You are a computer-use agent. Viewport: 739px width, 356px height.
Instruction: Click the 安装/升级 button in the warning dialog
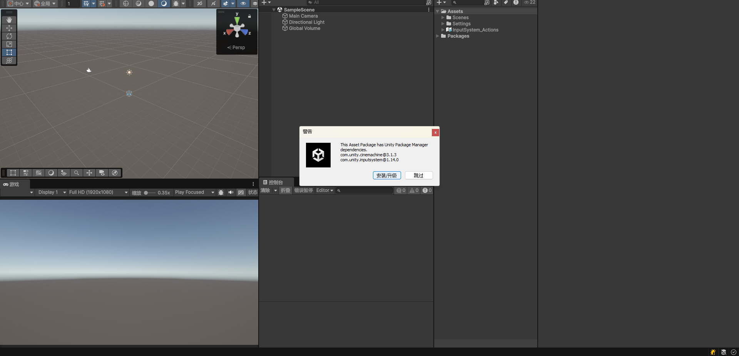(387, 175)
